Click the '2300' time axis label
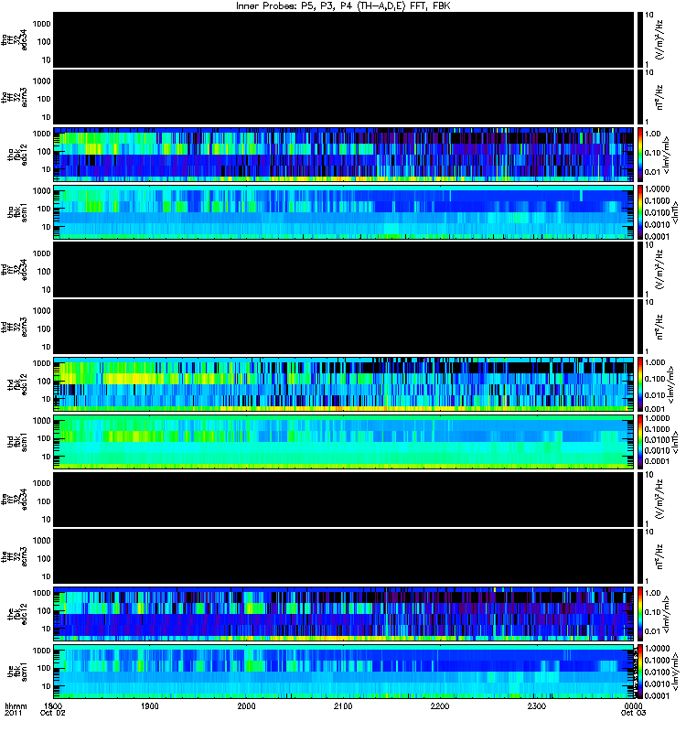Screen dimensions: 686x732 tap(537, 706)
